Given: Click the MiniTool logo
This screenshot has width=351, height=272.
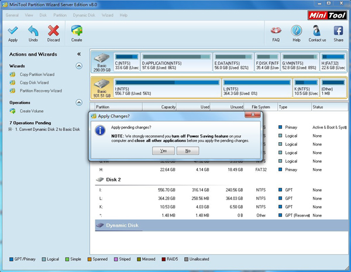Looking at the screenshot, I should pyautogui.click(x=327, y=15).
